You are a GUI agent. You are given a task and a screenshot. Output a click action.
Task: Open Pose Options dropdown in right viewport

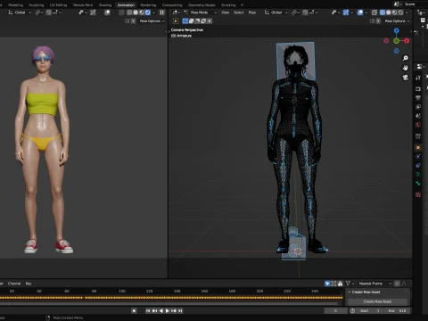click(x=397, y=21)
